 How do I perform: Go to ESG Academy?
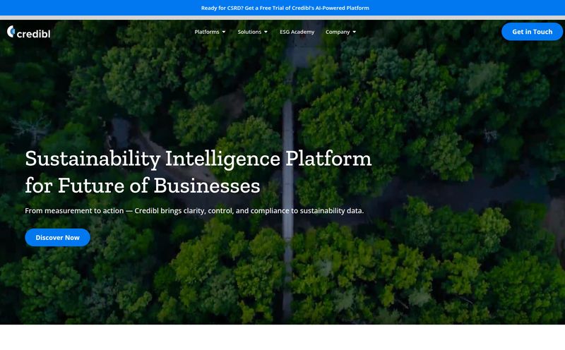[297, 32]
